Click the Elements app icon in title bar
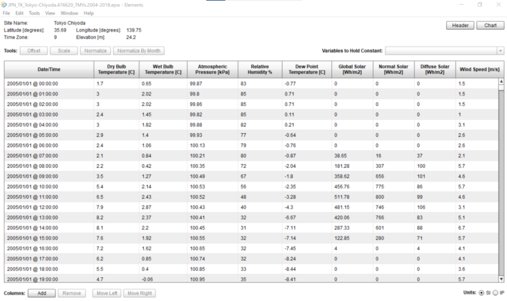 (3, 4)
